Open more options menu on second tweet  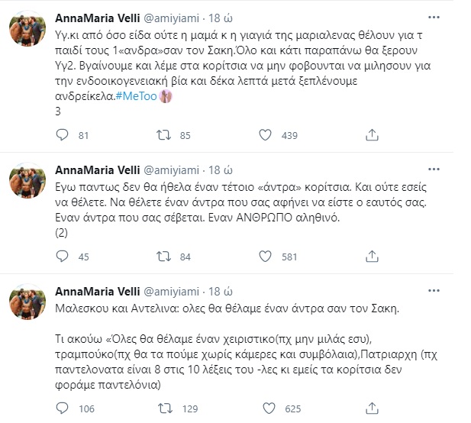[x=434, y=170]
